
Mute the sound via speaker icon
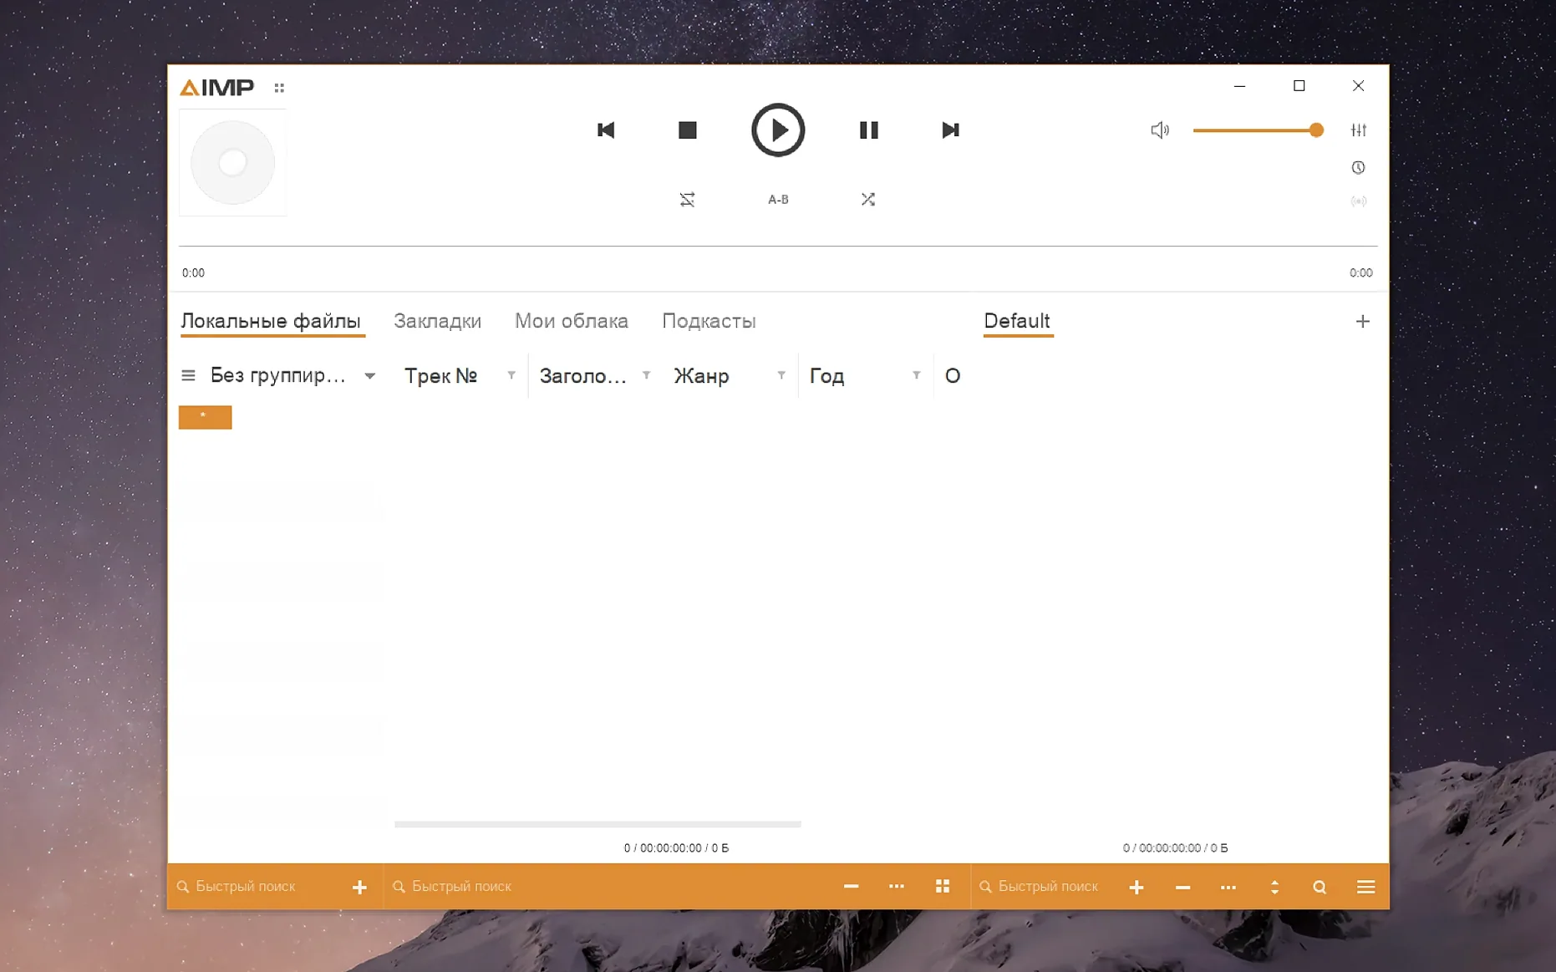(x=1160, y=130)
